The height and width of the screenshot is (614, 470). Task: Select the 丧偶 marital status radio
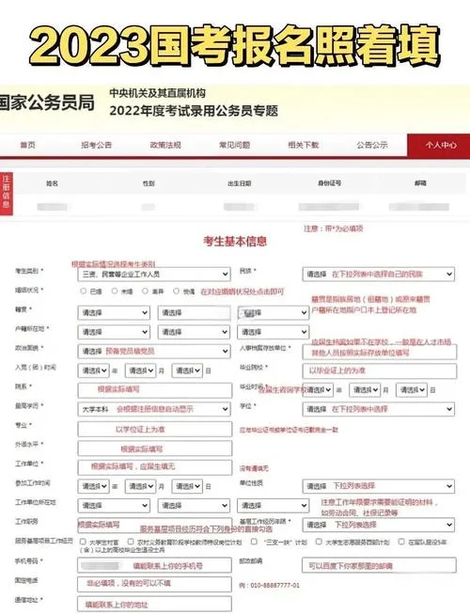pyautogui.click(x=176, y=291)
